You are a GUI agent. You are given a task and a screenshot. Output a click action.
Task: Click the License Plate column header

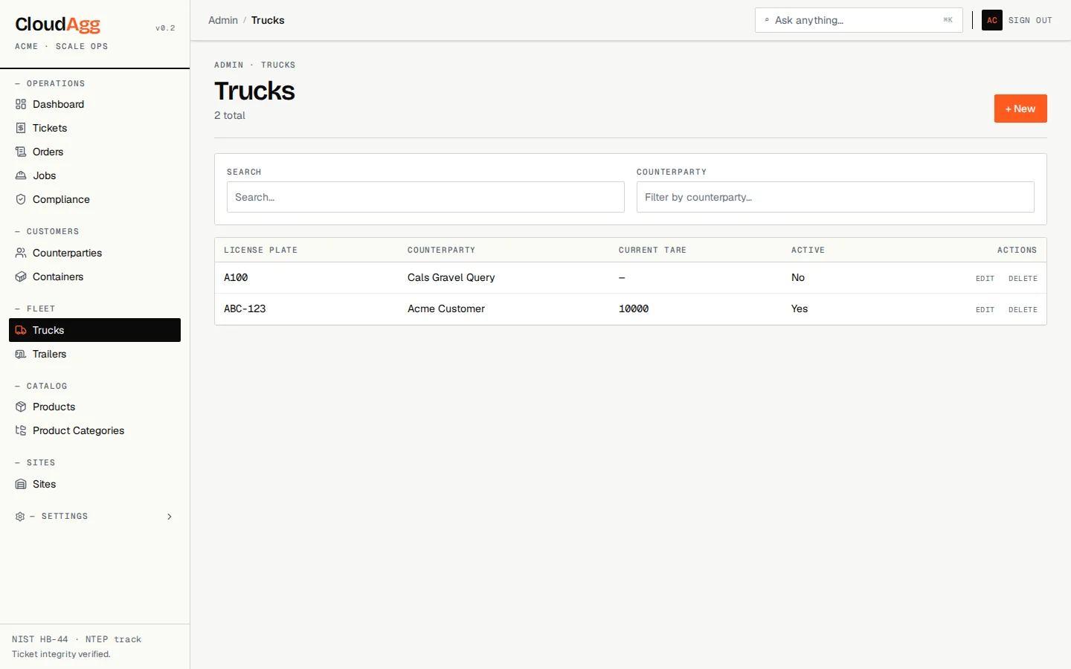click(260, 250)
